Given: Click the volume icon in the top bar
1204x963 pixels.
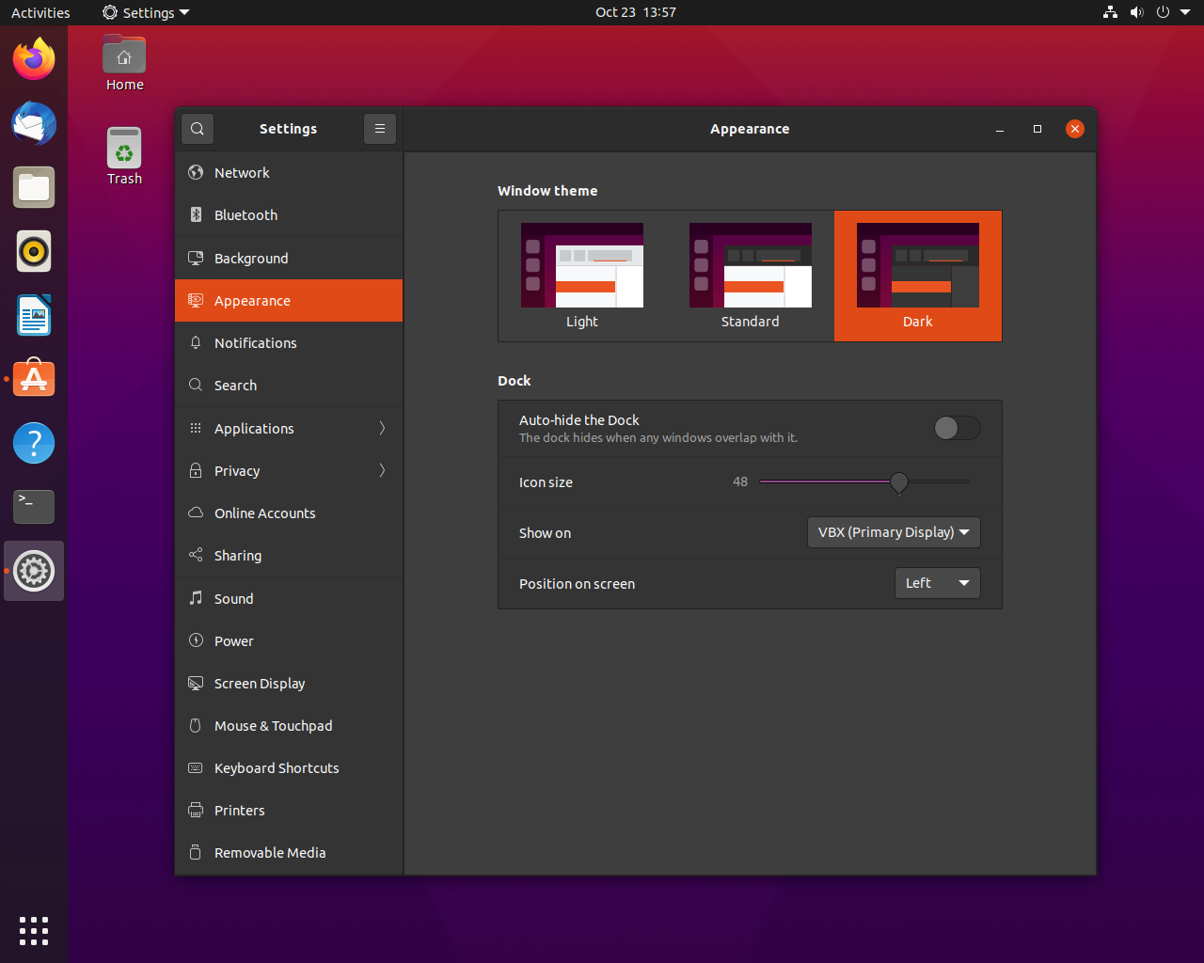Looking at the screenshot, I should (1136, 12).
